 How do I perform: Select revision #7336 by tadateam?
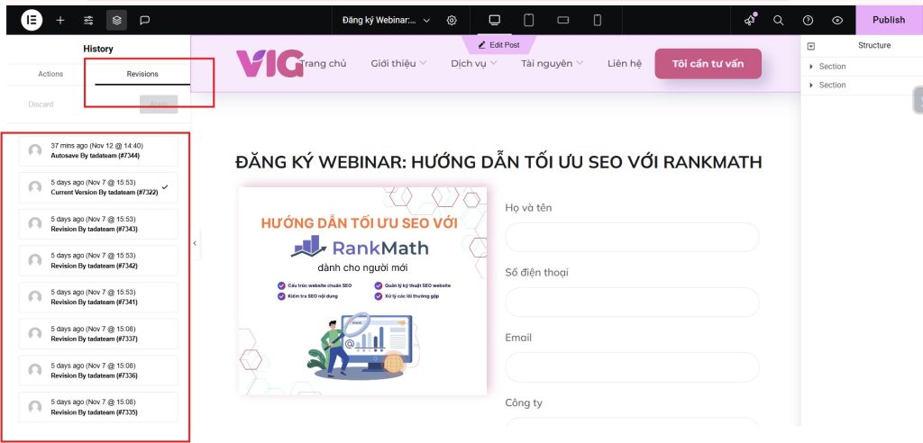point(98,370)
